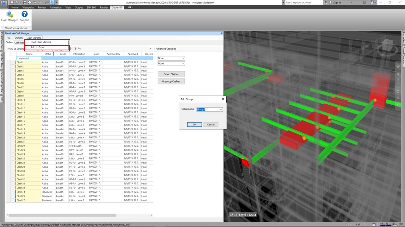This screenshot has width=405, height=227.
Task: Switch to the Review ribbon tab
Action: click(x=42, y=7)
